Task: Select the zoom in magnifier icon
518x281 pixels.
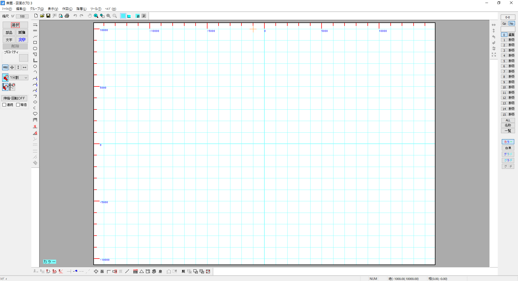Action: click(x=96, y=16)
